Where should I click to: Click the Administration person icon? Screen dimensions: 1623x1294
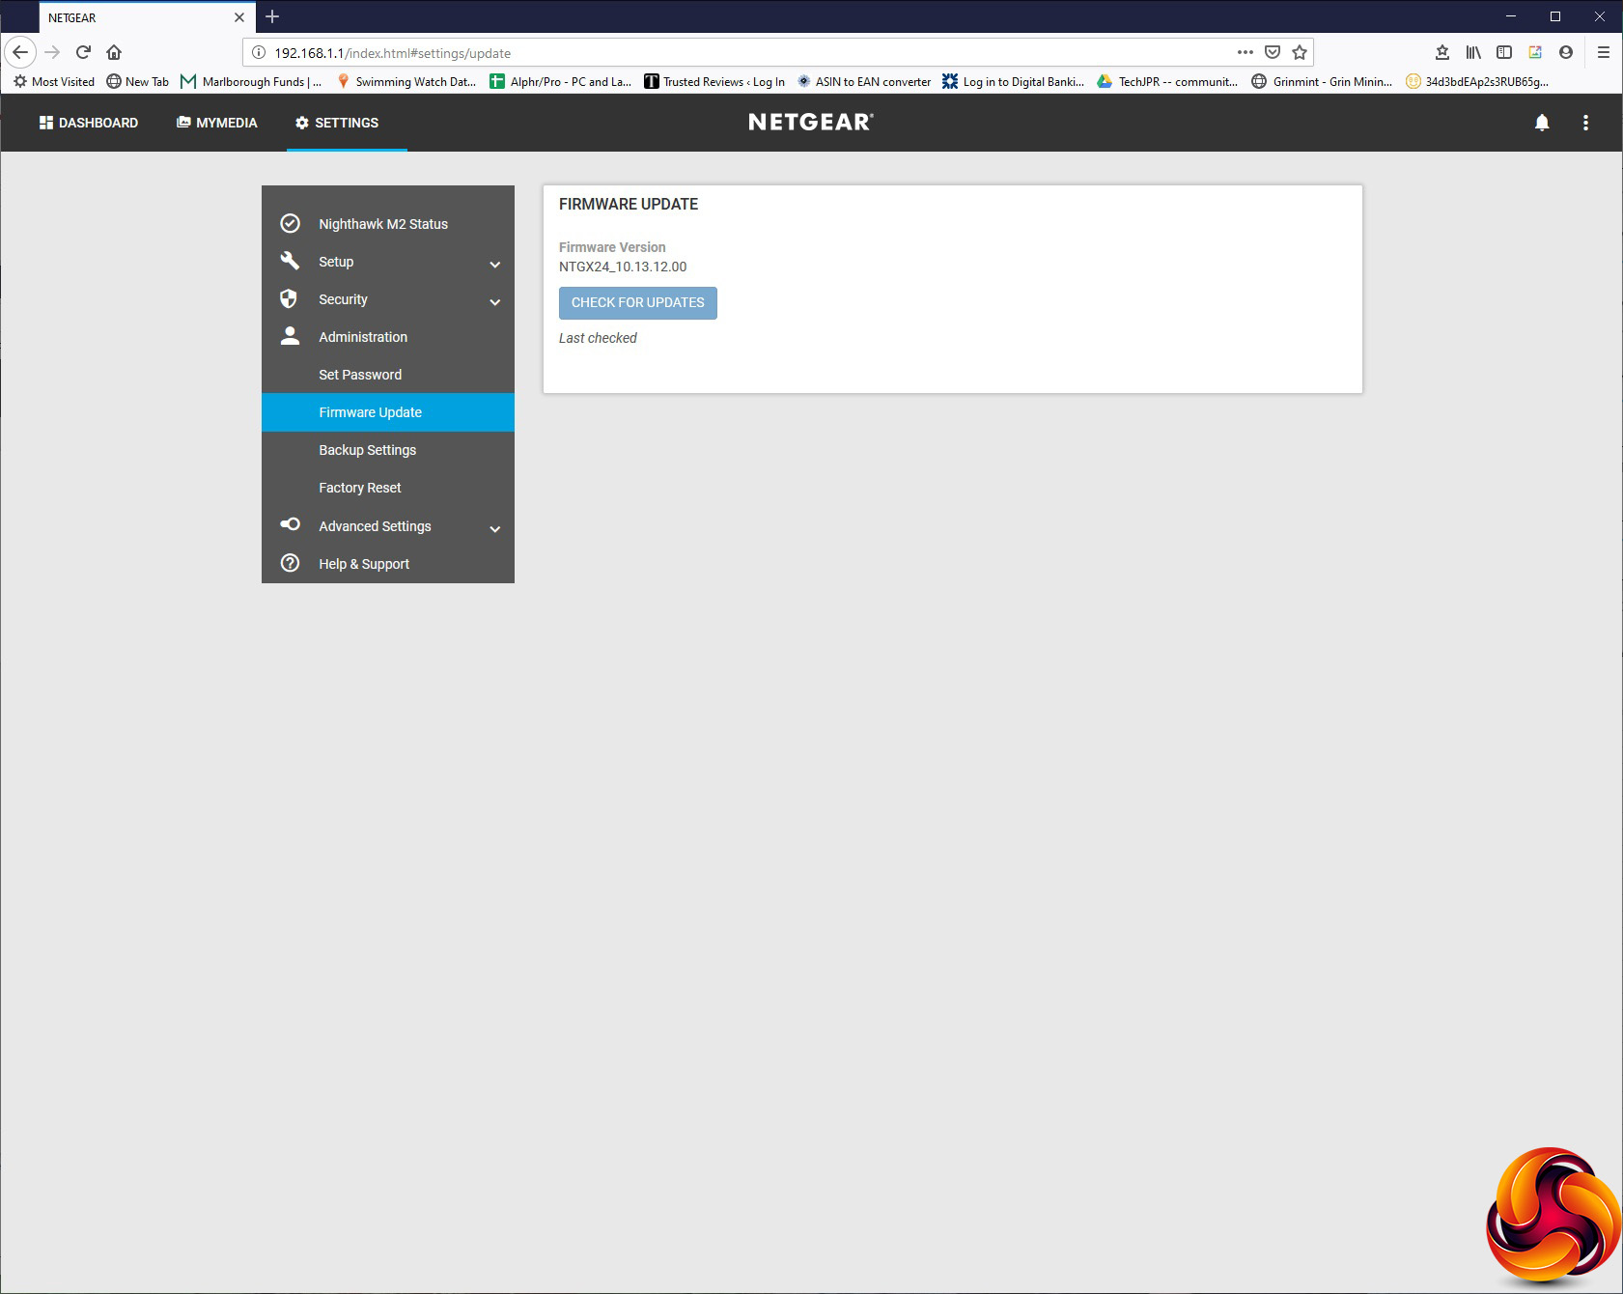click(x=290, y=336)
